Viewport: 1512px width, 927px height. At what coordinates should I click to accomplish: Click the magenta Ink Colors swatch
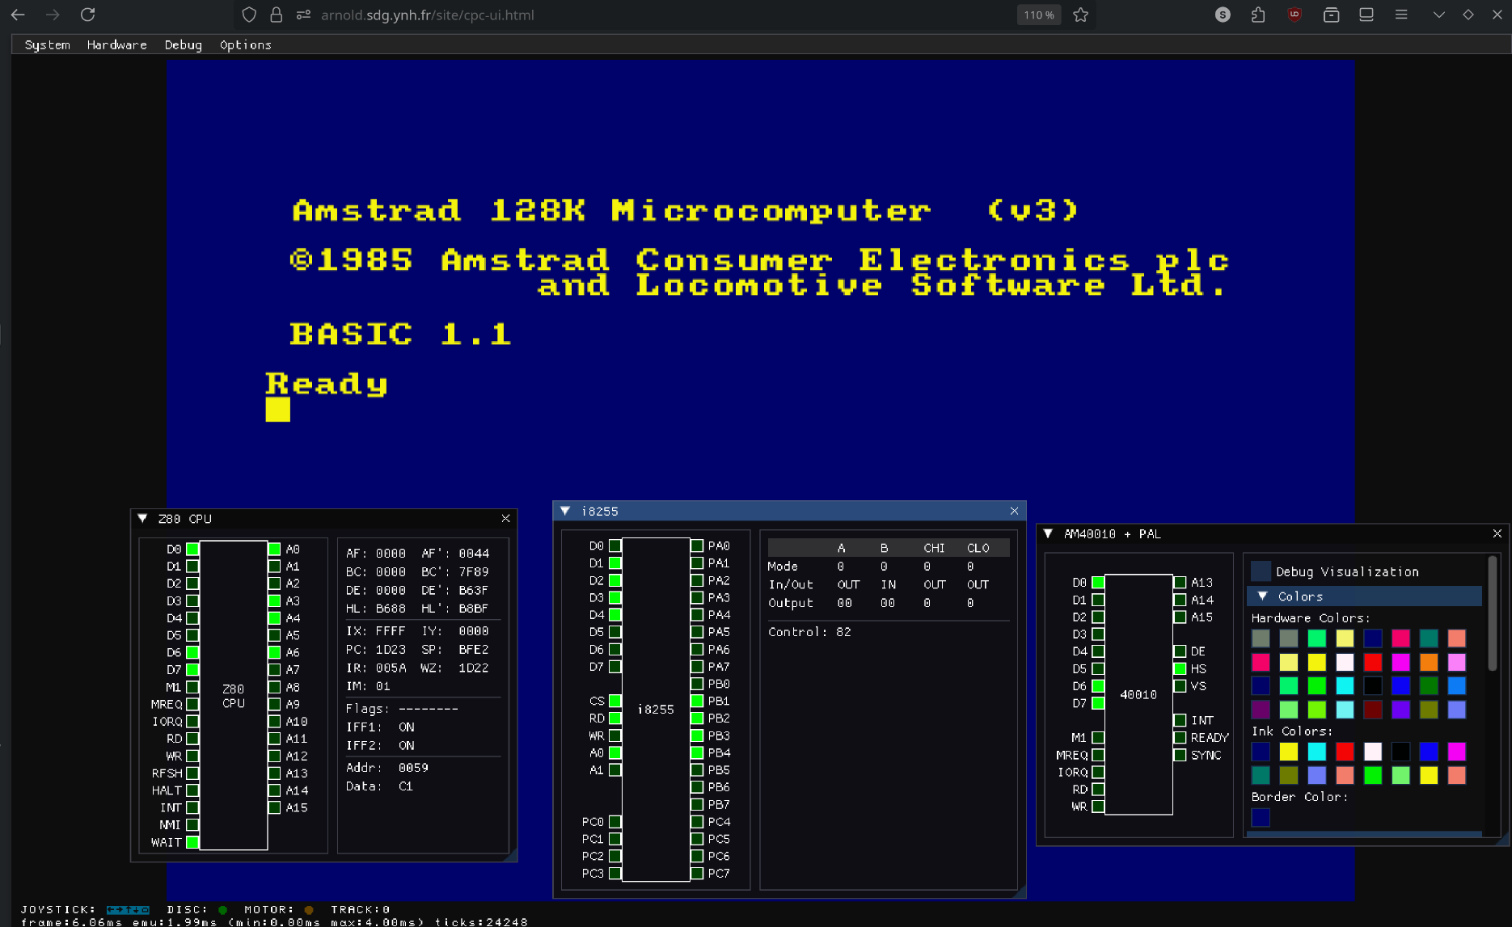1457,752
